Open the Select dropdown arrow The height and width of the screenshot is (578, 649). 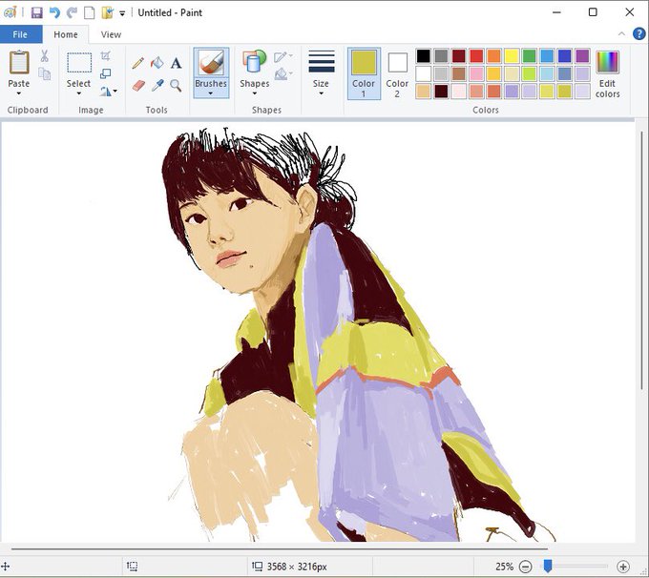click(x=78, y=93)
